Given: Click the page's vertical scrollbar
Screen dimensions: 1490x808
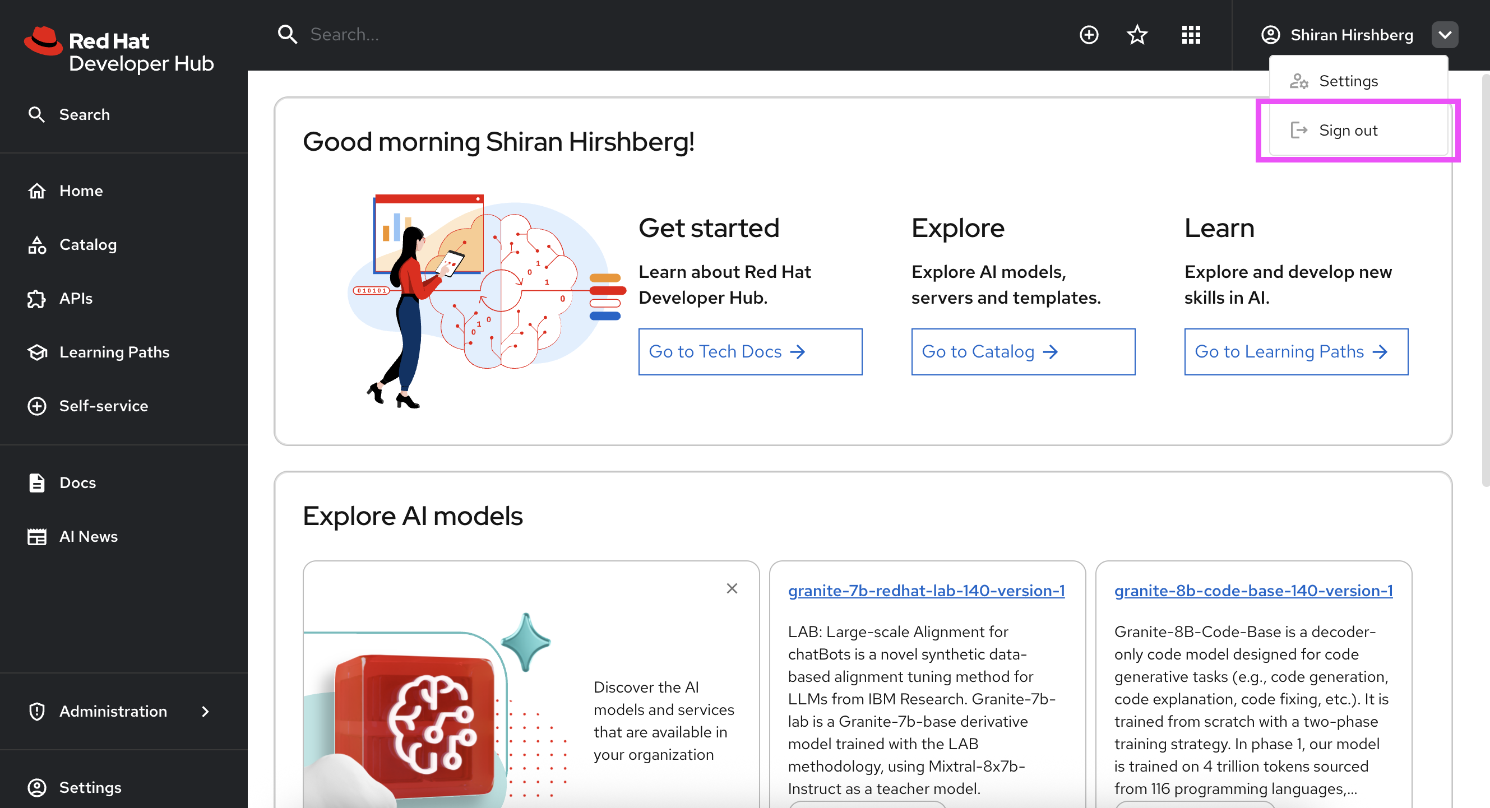Looking at the screenshot, I should [1484, 277].
